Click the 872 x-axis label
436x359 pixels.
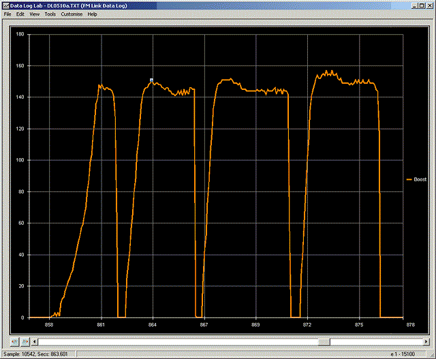[x=307, y=325]
